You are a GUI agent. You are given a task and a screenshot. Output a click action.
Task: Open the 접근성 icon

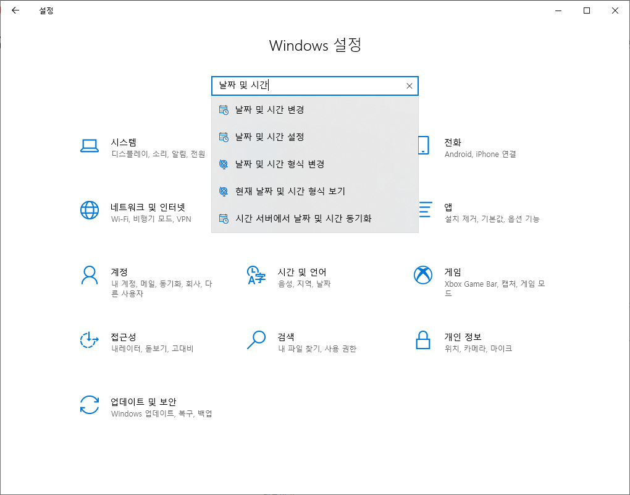pos(89,340)
